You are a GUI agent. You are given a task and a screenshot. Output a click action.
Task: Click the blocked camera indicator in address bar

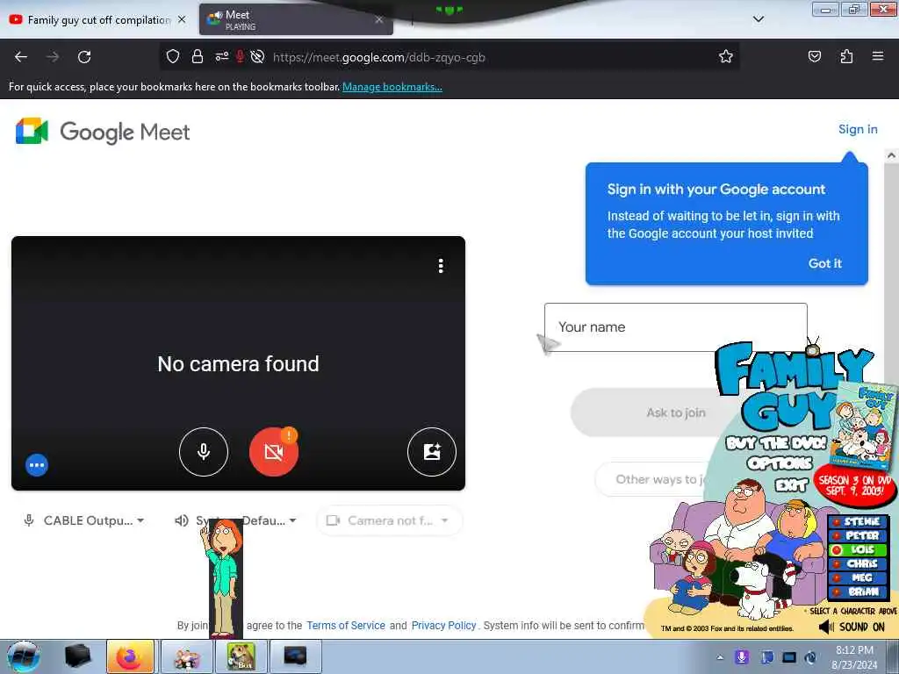point(257,56)
